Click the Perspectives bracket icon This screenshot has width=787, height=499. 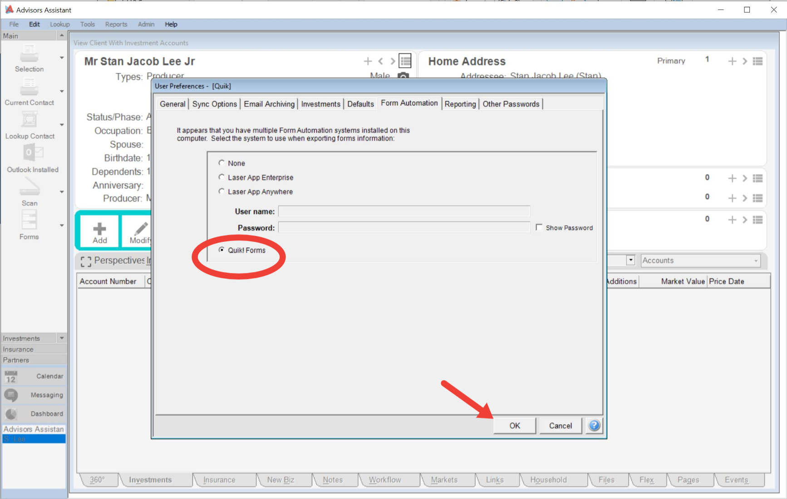tap(86, 261)
